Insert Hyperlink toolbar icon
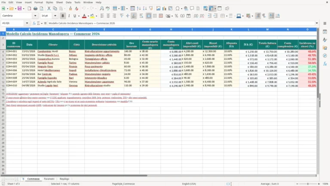This screenshot has width=330, height=186. [x=186, y=9]
